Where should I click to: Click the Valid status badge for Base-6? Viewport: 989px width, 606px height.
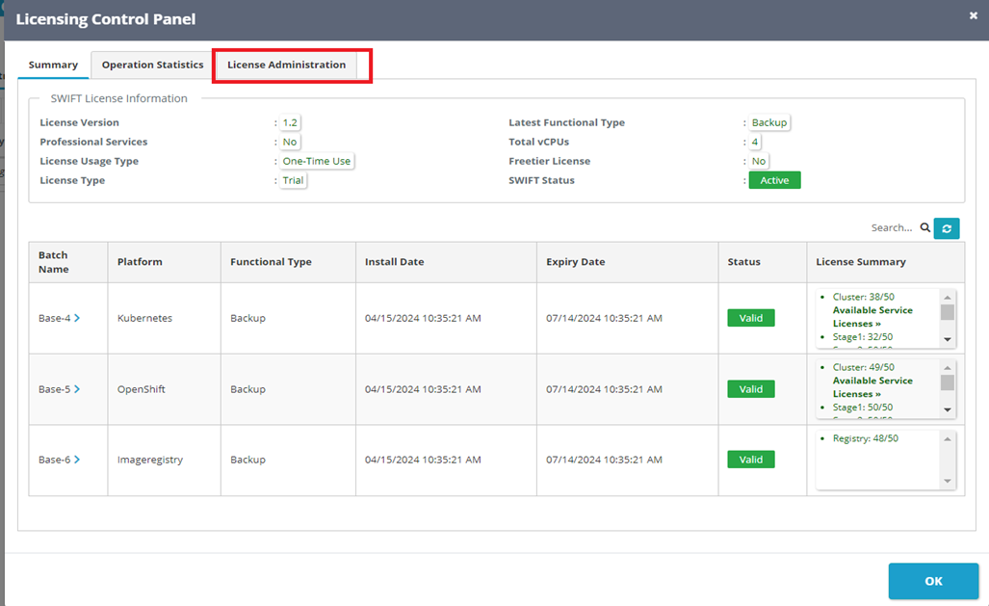pyautogui.click(x=750, y=460)
